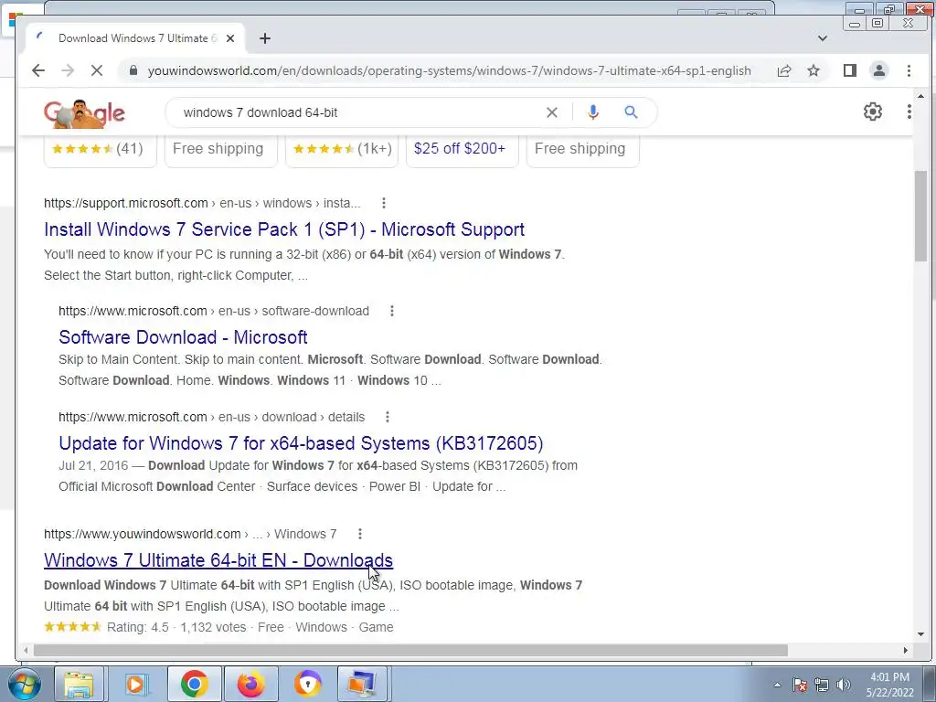Open Chrome's three-dot menu
The image size is (936, 702).
(909, 70)
